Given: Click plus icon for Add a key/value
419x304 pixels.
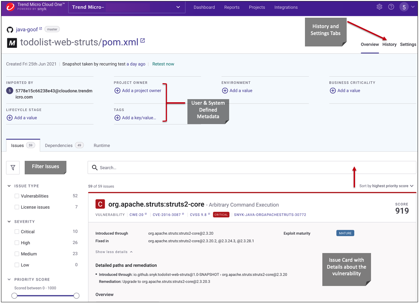Looking at the screenshot, I should click(x=117, y=118).
